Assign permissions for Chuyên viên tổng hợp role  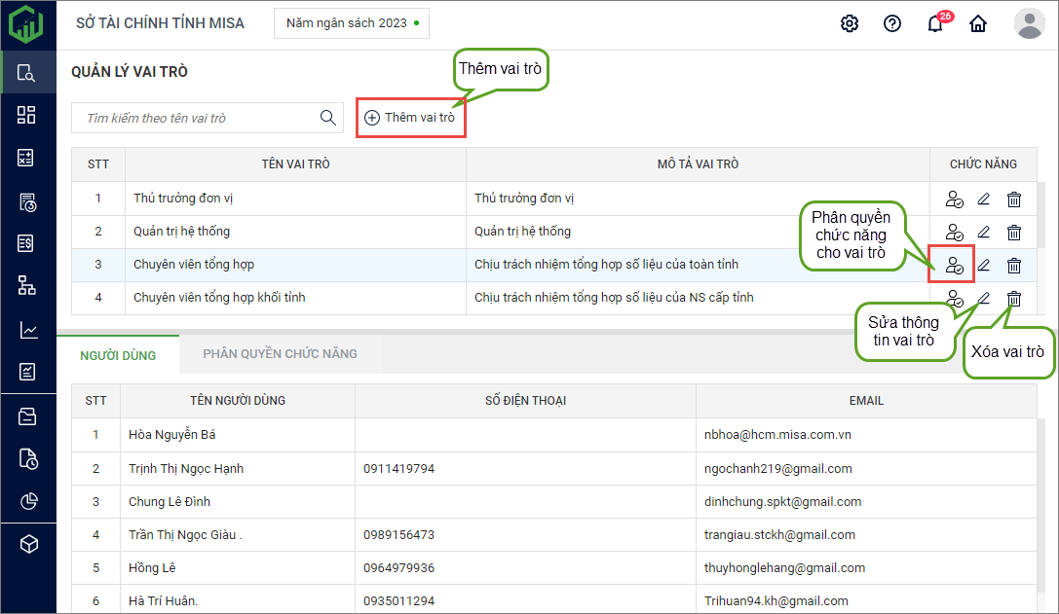point(954,265)
